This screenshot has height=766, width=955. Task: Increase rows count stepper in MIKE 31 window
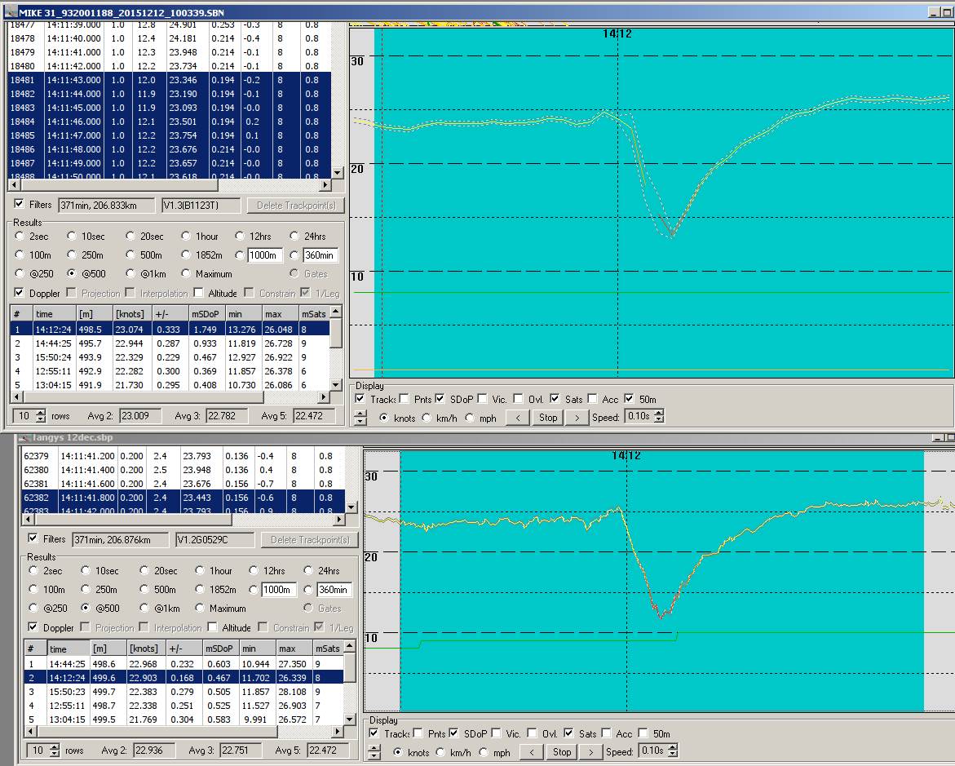[41, 412]
